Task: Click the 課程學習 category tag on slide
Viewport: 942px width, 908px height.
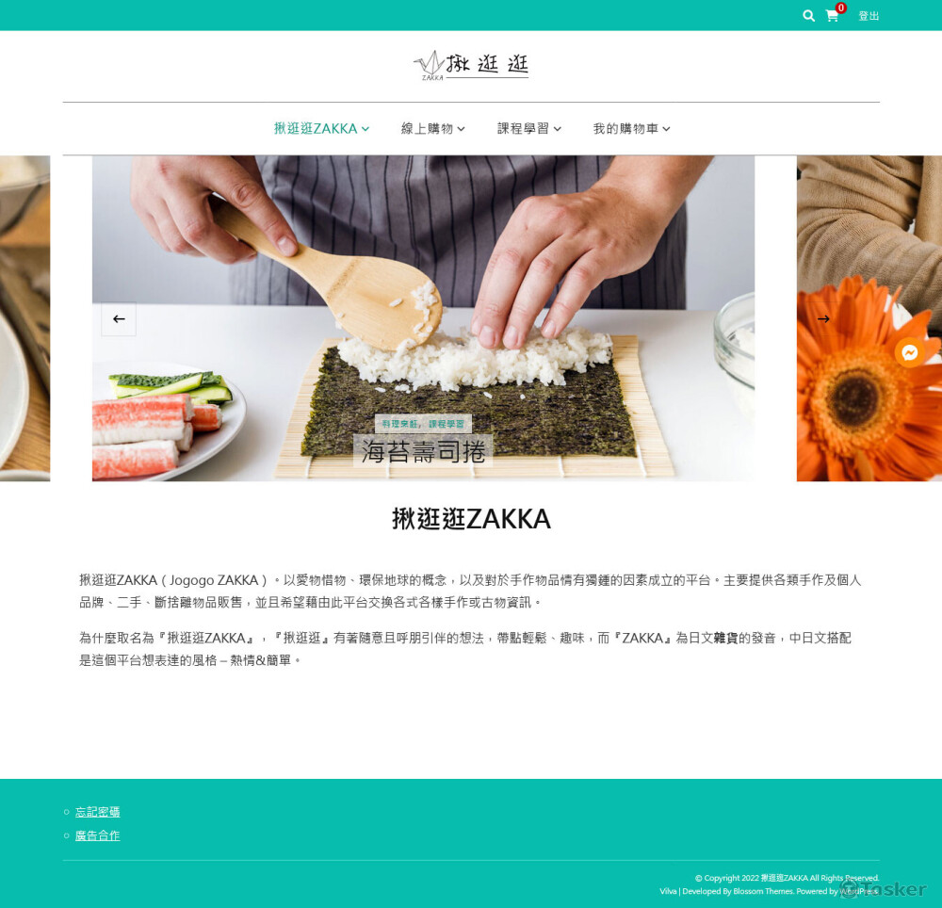Action: tap(447, 424)
